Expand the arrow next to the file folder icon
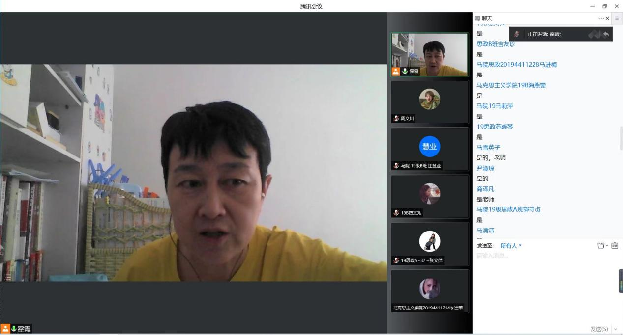The height and width of the screenshot is (335, 623). pos(607,245)
